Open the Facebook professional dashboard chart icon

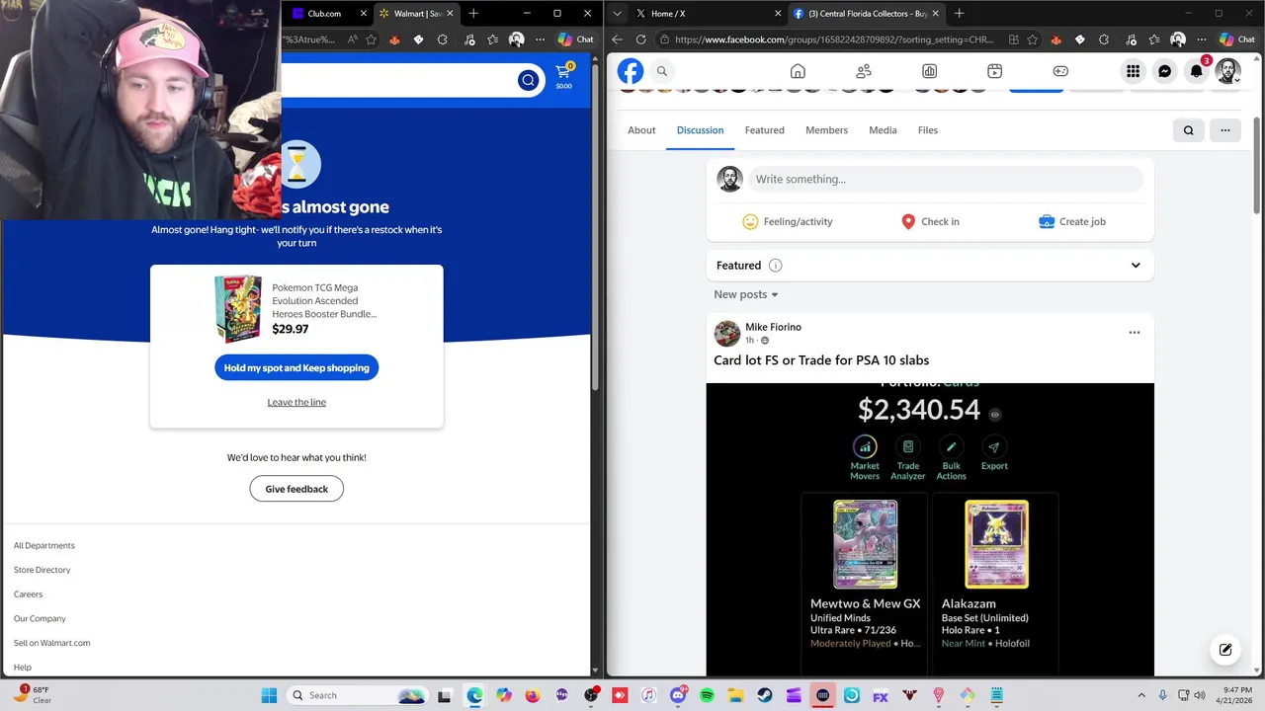pos(929,71)
